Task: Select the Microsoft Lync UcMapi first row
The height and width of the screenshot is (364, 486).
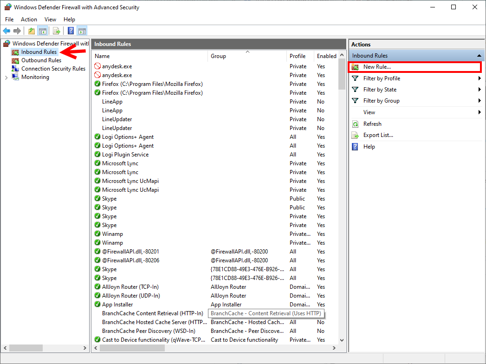Action: pos(215,181)
